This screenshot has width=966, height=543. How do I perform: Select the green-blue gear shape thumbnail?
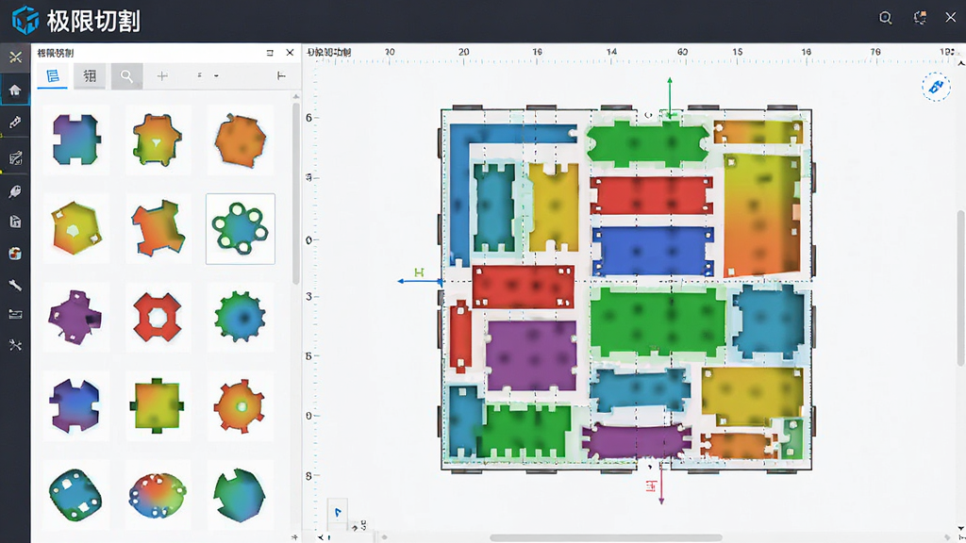click(241, 318)
